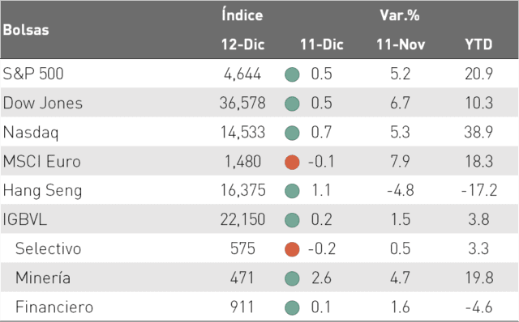The height and width of the screenshot is (322, 519).
Task: Click the green indicator dot for Minería
Action: [292, 278]
